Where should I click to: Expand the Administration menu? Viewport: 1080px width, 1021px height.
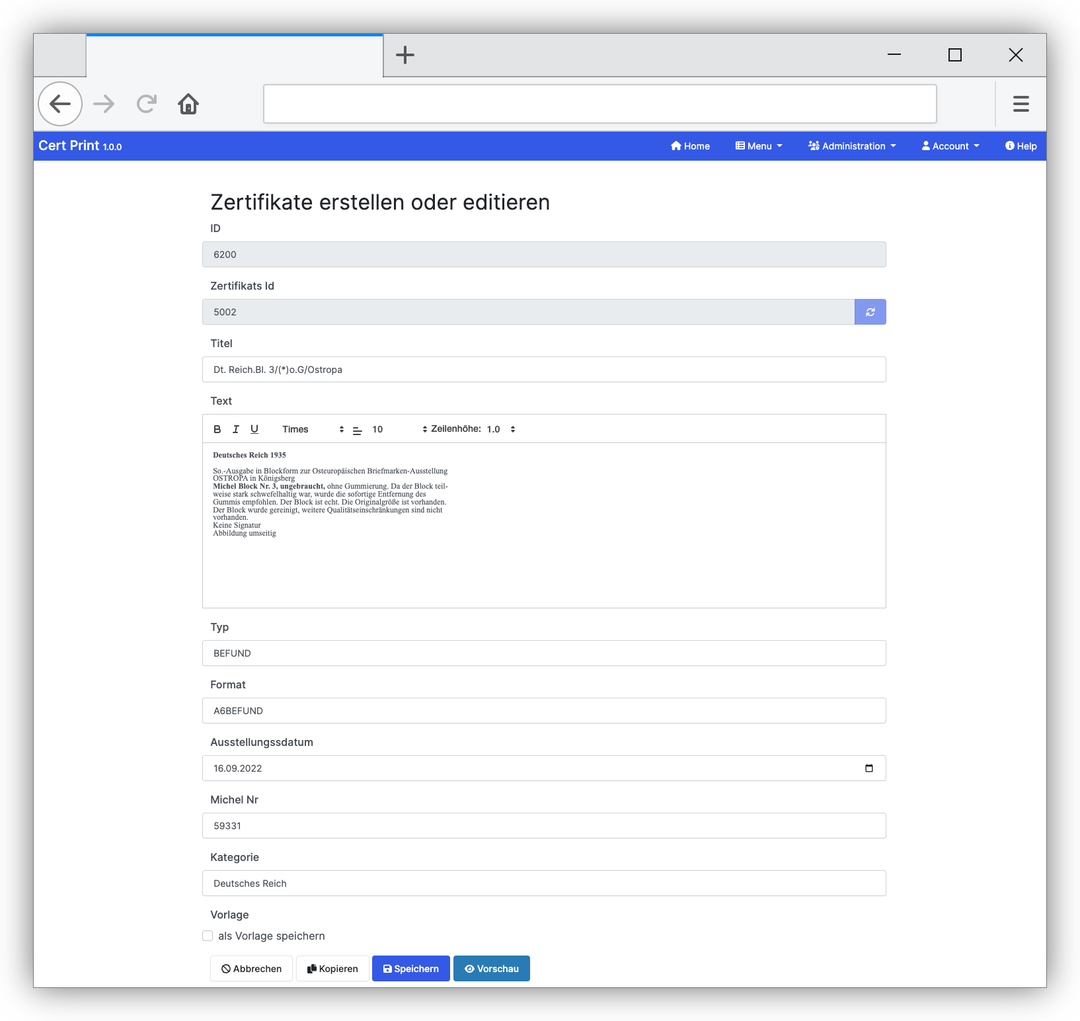[x=852, y=146]
